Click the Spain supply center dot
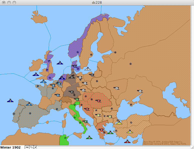The image size is (194, 149). pyautogui.click(x=30, y=113)
